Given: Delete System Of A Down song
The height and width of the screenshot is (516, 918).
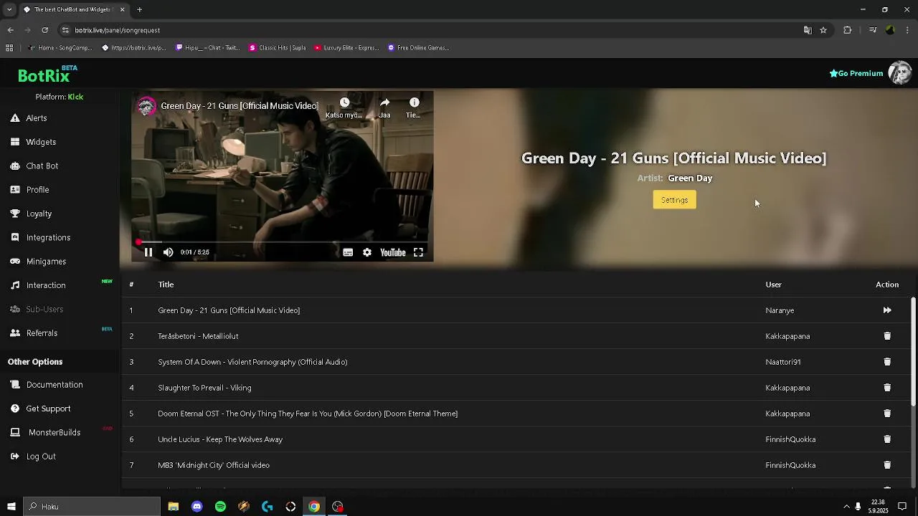Looking at the screenshot, I should pyautogui.click(x=887, y=362).
